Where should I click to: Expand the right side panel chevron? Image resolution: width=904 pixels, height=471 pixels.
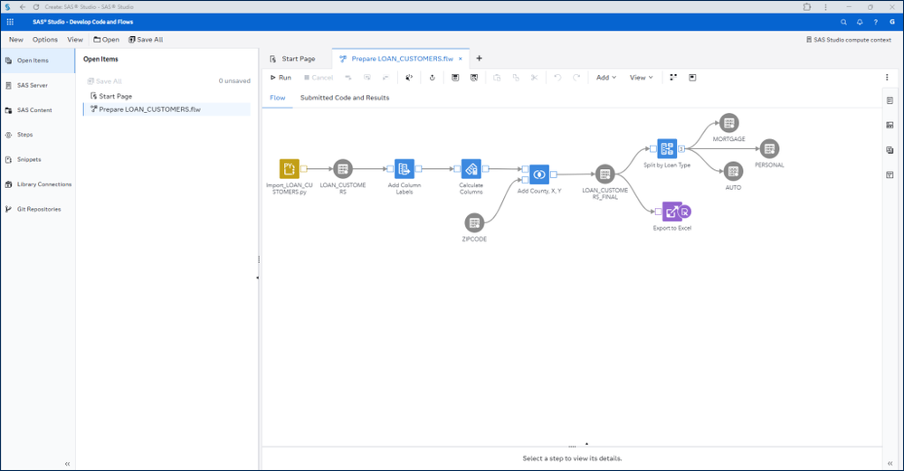coord(890,464)
